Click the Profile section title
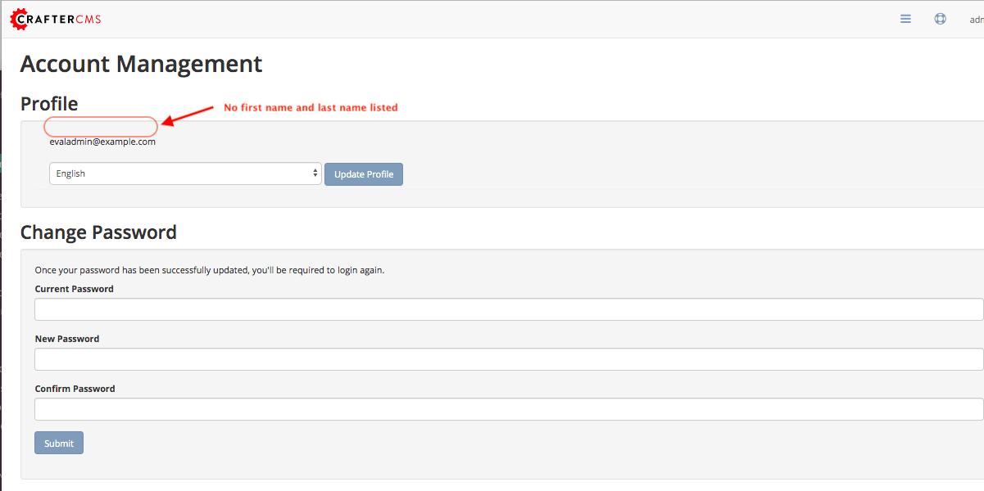984x491 pixels. [x=49, y=103]
